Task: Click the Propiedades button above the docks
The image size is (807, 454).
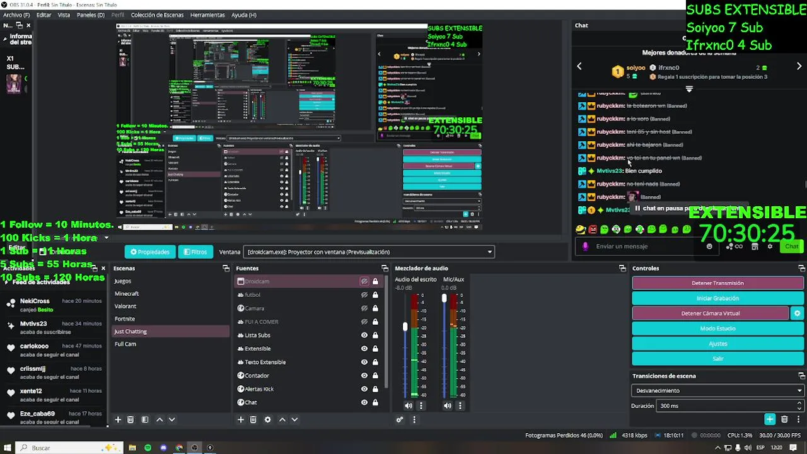Action: 150,252
